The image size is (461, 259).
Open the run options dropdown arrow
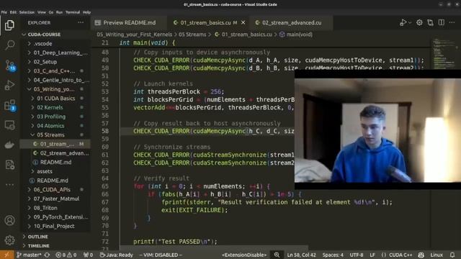pos(410,22)
